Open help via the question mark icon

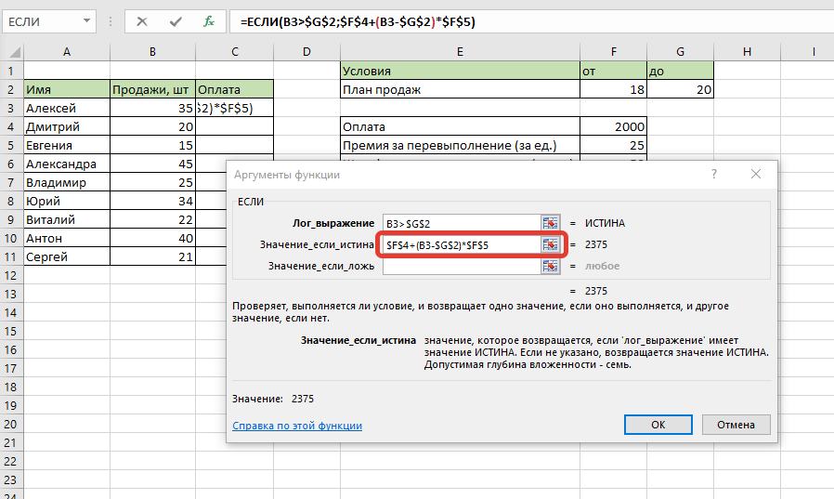pos(714,174)
